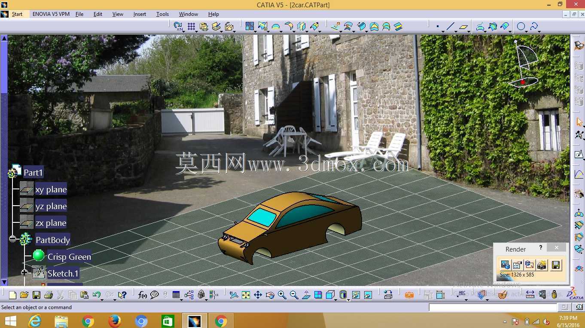585x328 pixels.
Task: Click the orange Capture camera icon
Action: click(409, 295)
